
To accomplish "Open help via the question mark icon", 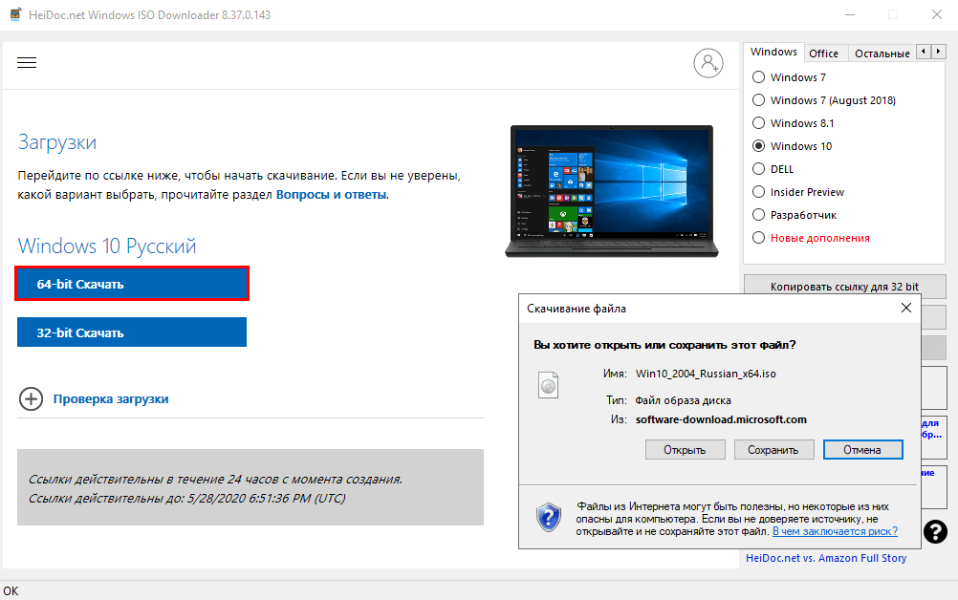I will pos(934,531).
